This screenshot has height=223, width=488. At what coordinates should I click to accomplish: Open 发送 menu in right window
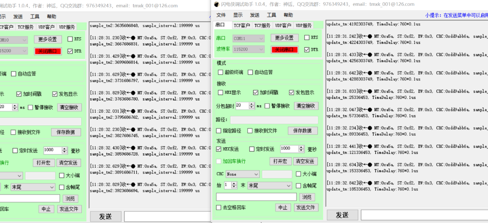[x=255, y=15]
